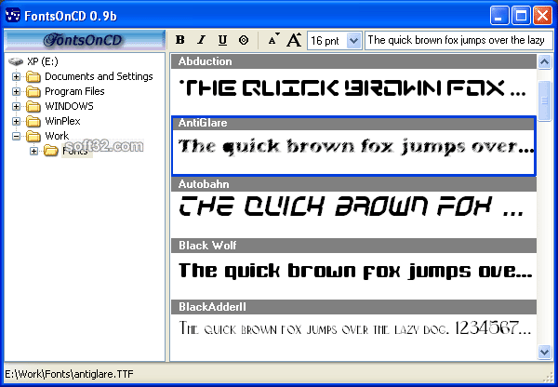The width and height of the screenshot is (558, 387).
Task: Expand the Documents and Settings folder
Action: [x=16, y=76]
